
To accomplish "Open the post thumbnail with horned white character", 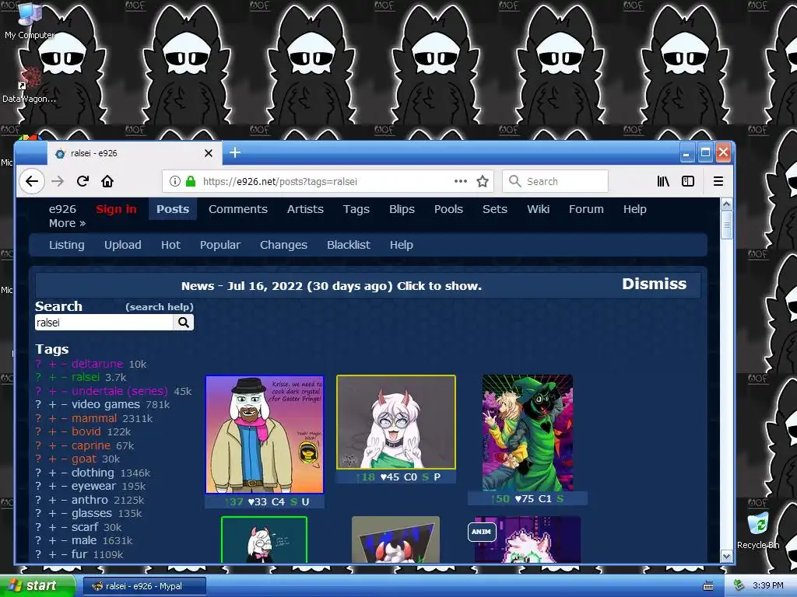I will (x=396, y=422).
